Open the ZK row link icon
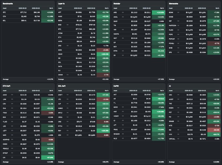The width and height of the screenshot is (222, 165). click(x=123, y=55)
